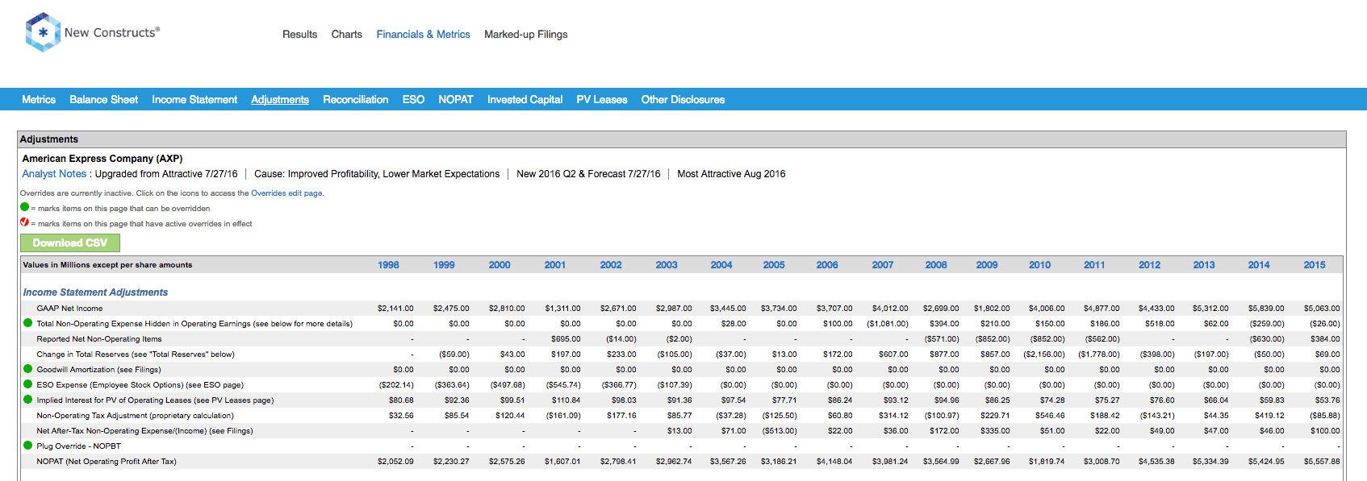Click Net After-Tax Non-Operating Expense/(Income) label
Image resolution: width=1367 pixels, height=481 pixels.
click(144, 431)
